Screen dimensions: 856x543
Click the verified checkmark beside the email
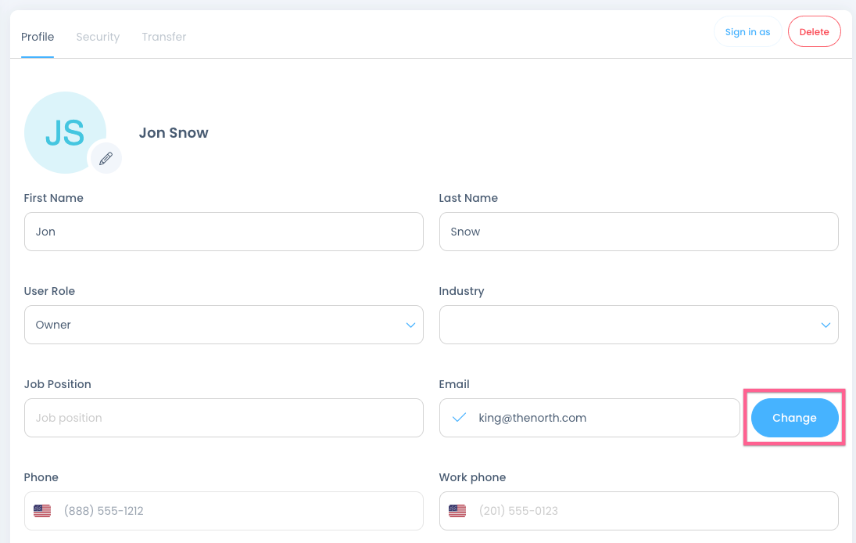pyautogui.click(x=460, y=418)
